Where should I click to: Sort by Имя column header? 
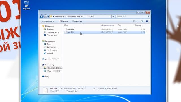66,25
